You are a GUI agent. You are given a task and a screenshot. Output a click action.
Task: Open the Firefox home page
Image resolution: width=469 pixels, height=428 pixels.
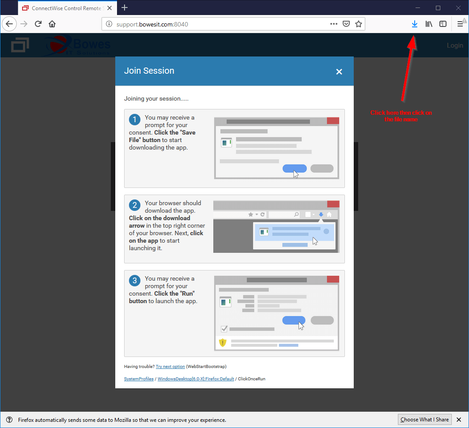[52, 24]
